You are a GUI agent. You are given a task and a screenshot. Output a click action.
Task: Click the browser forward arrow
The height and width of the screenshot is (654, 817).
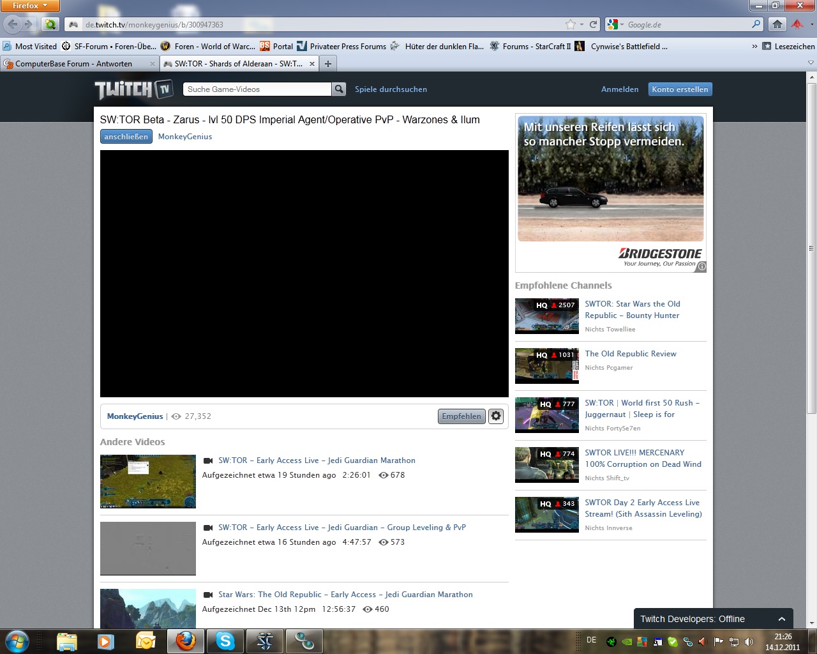(x=29, y=24)
